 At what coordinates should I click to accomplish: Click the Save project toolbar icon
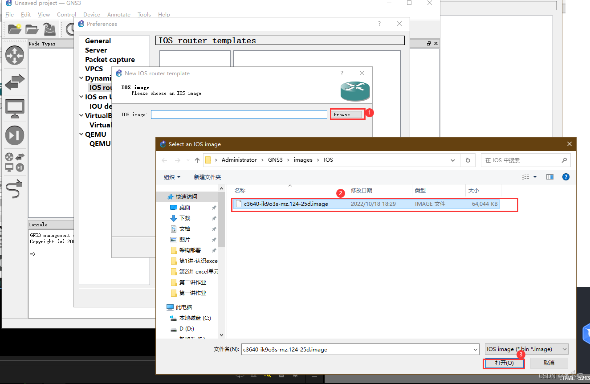49,29
